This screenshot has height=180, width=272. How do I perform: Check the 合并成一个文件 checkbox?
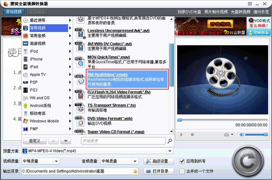pyautogui.click(x=182, y=171)
